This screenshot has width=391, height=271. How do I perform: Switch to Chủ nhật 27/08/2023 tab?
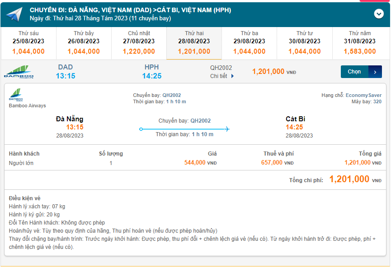coord(139,43)
